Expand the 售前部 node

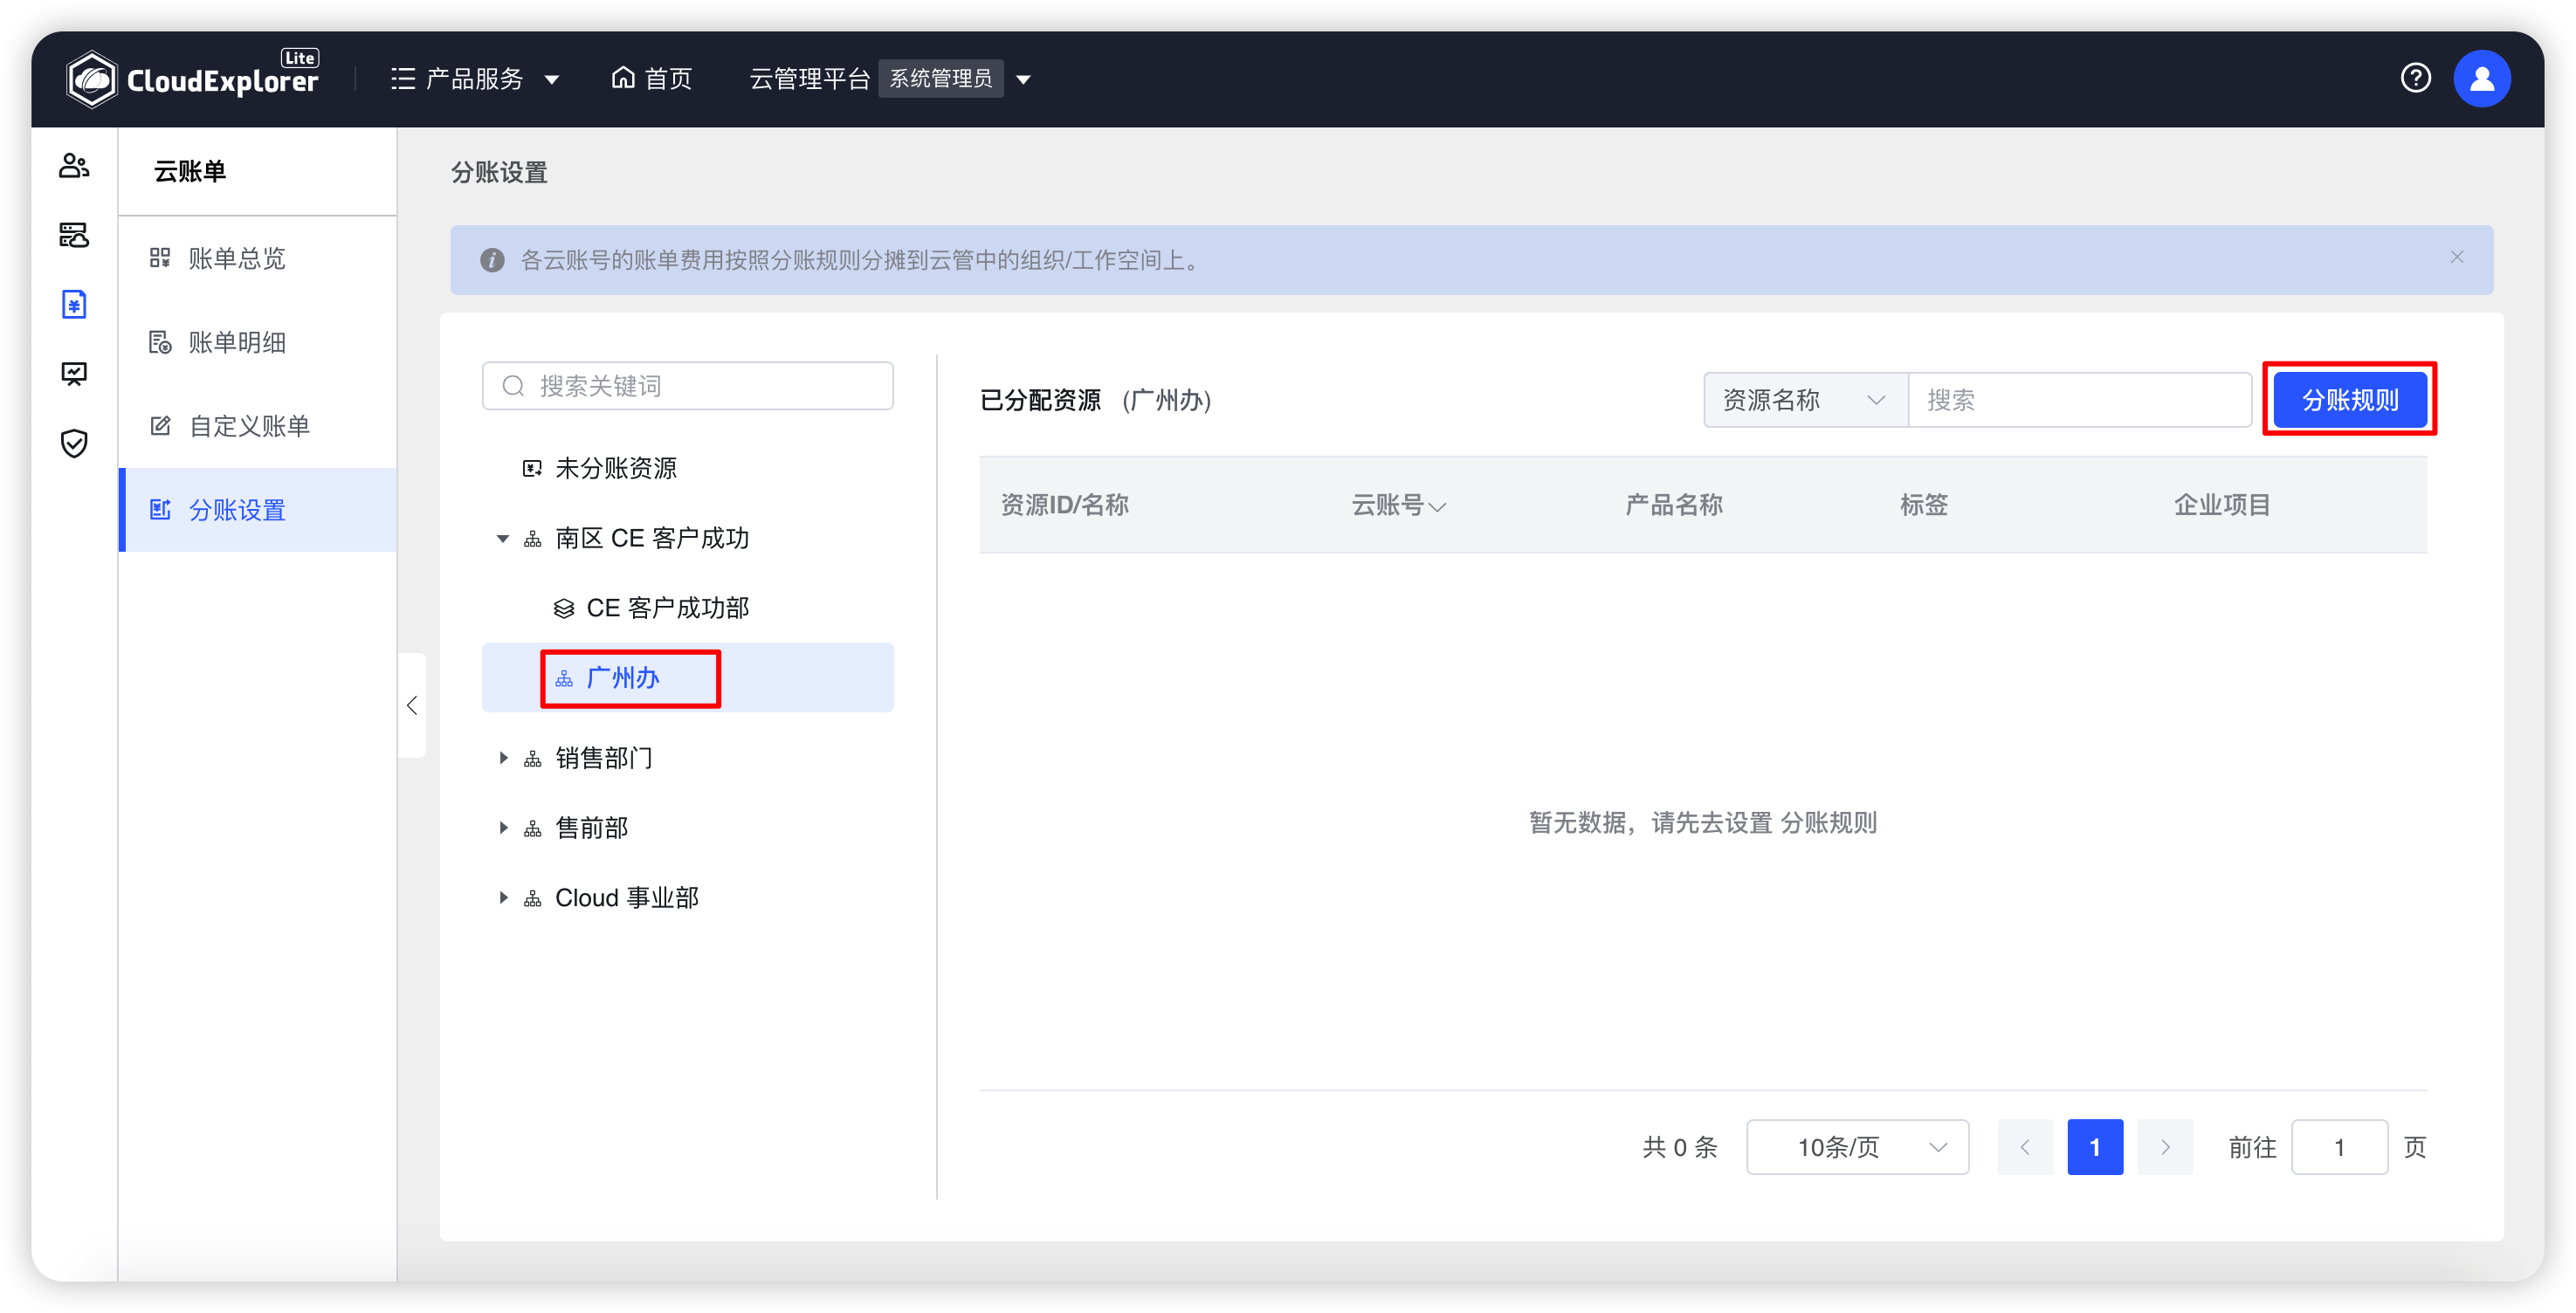[503, 828]
